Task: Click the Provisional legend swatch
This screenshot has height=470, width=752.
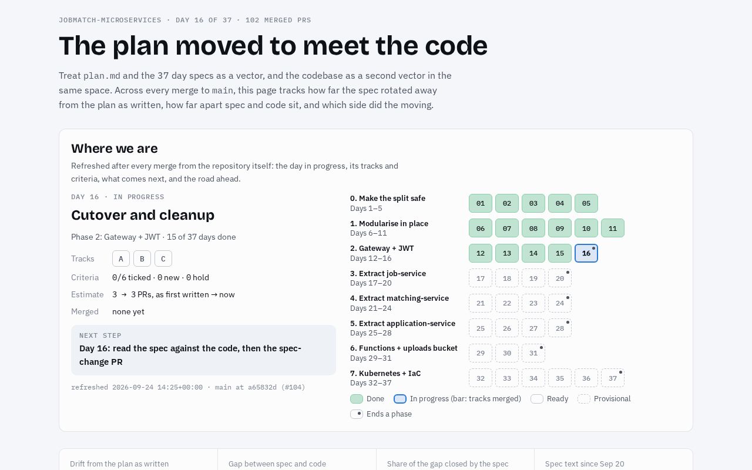Action: [584, 399]
